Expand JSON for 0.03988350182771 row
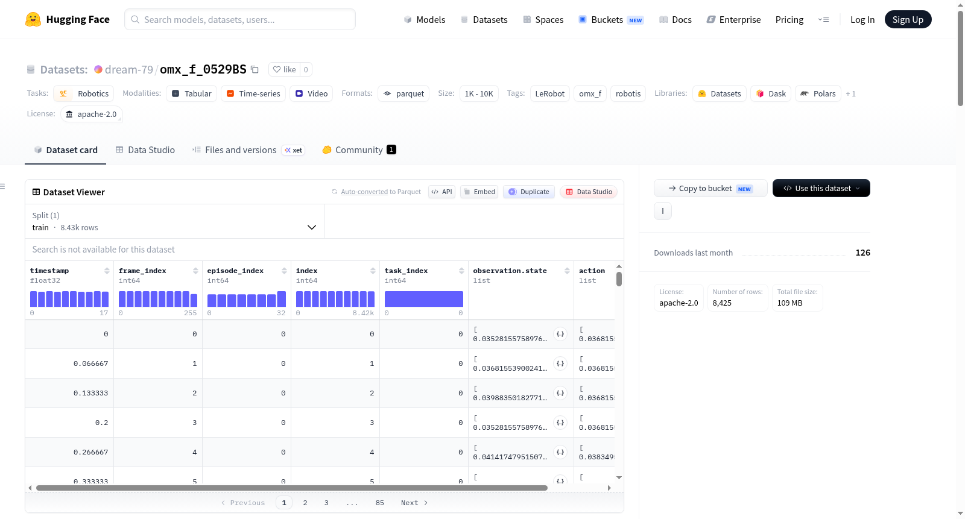The height and width of the screenshot is (519, 965). coord(560,393)
